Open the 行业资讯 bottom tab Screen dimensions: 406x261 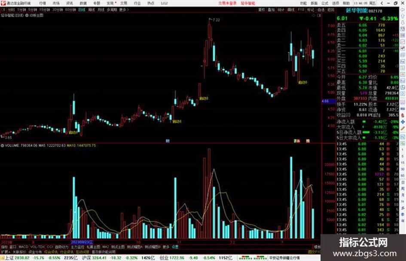67,252
